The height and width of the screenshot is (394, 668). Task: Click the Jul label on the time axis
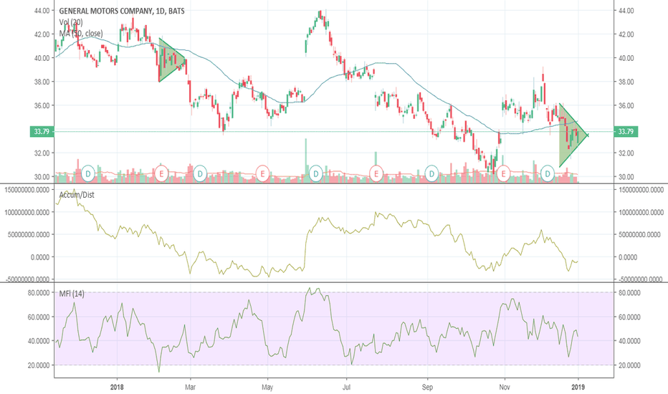[x=346, y=387]
